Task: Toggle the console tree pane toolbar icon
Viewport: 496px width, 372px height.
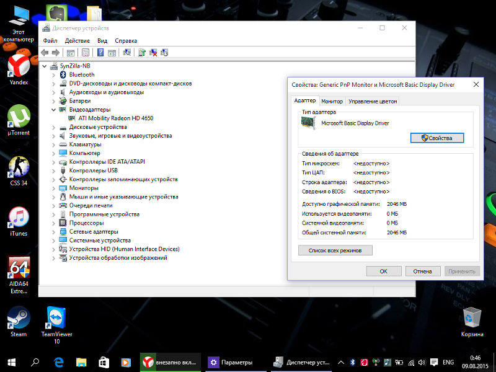Action: (x=71, y=53)
